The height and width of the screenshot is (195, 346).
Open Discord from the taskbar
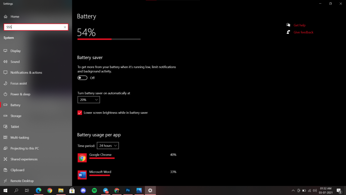pos(83,190)
